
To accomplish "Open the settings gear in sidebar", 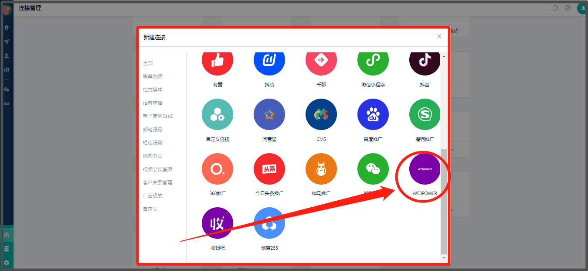I will (7, 263).
